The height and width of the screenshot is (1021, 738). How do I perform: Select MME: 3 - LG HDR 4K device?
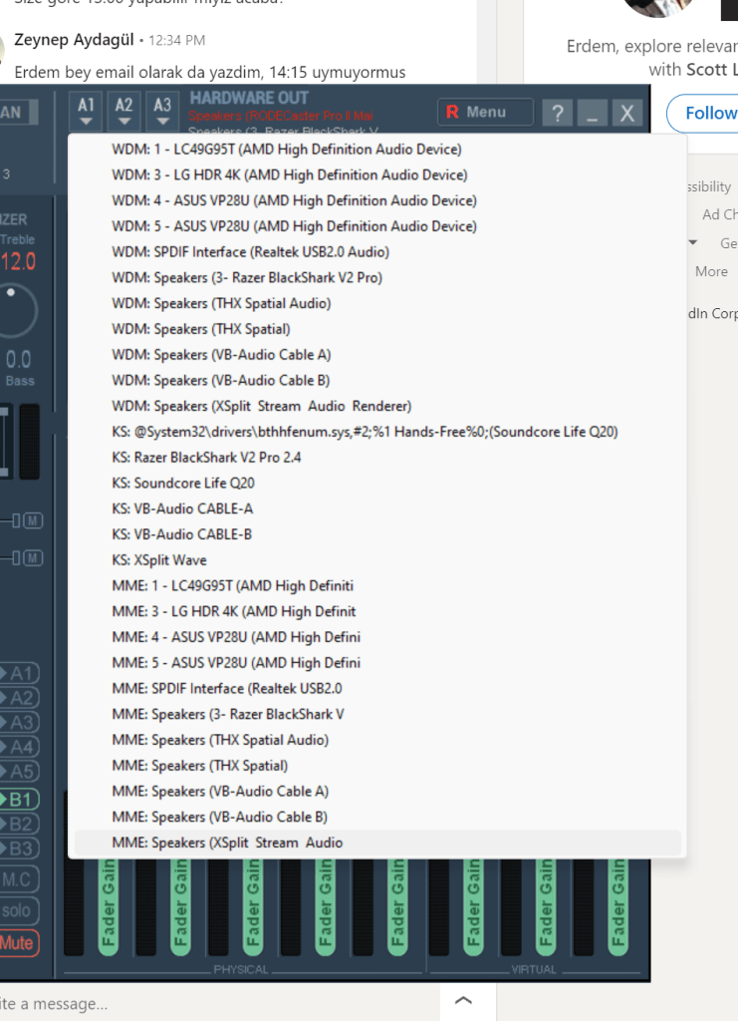pyautogui.click(x=377, y=612)
